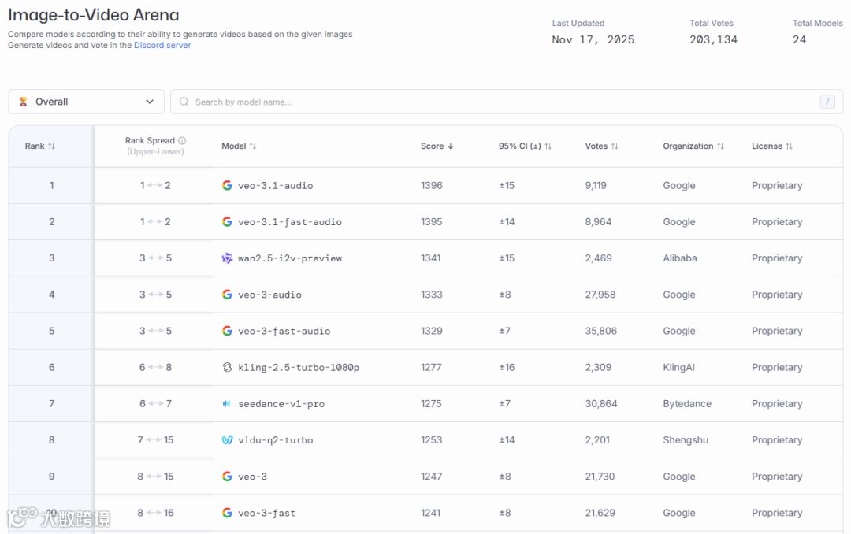Viewport: 851px width, 534px height.
Task: Click the Rank Spread info icon
Action: click(x=182, y=141)
